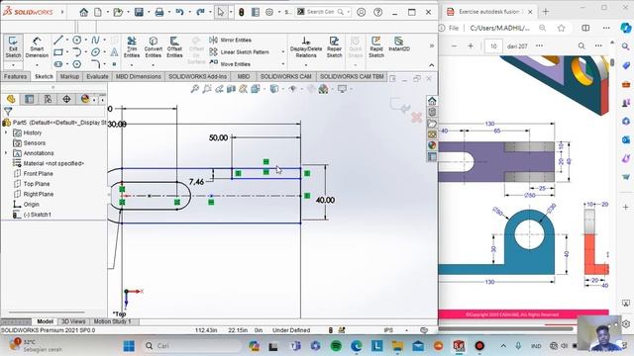634x356 pixels.
Task: Click the Exit Sketch button
Action: [x=13, y=47]
